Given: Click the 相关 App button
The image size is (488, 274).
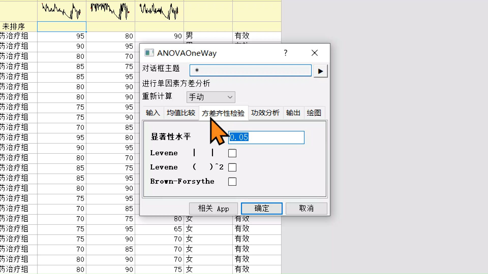Looking at the screenshot, I should (x=213, y=208).
